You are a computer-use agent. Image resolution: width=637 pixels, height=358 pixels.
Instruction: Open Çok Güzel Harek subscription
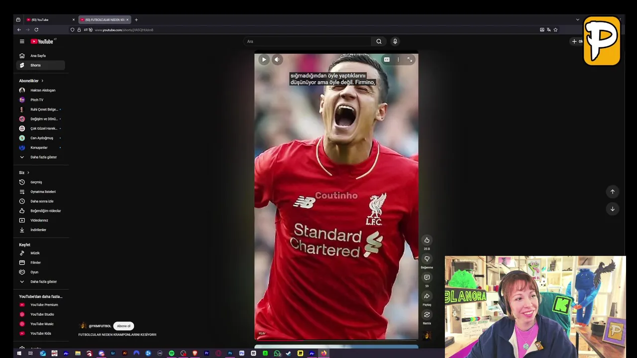click(x=41, y=128)
